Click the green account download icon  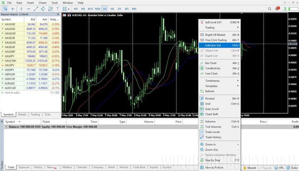click(285, 9)
